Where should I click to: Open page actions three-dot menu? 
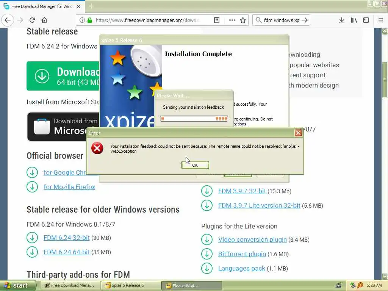point(232,20)
